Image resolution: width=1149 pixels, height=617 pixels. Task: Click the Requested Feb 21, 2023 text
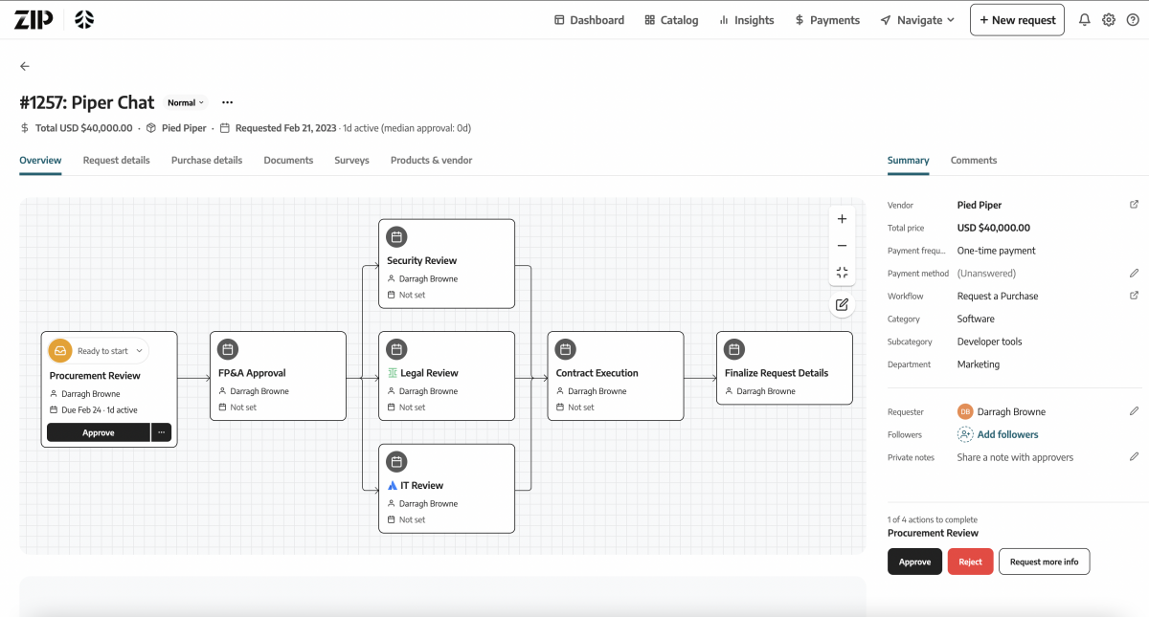pos(285,128)
